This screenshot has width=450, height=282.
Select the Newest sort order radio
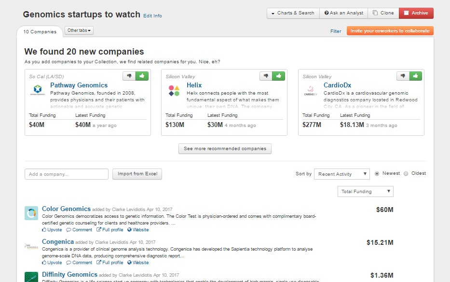377,173
